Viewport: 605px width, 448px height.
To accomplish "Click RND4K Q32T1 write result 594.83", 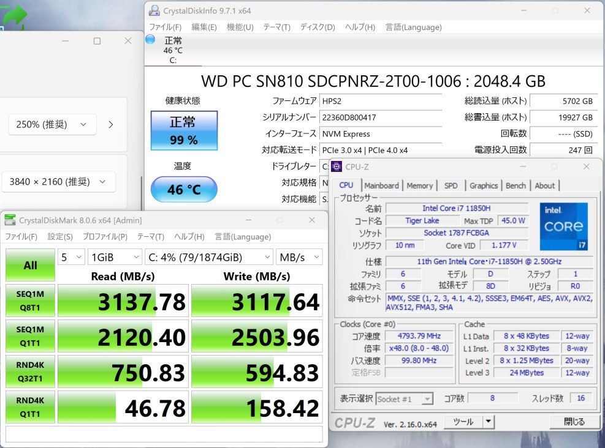I will coord(257,371).
